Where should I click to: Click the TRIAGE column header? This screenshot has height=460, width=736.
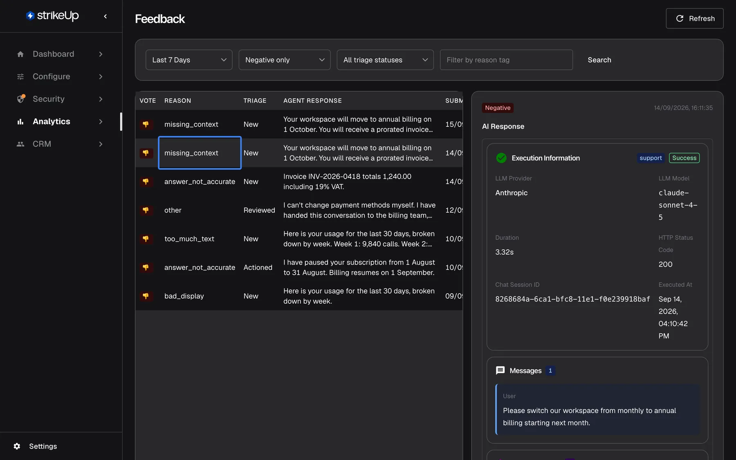click(x=255, y=101)
